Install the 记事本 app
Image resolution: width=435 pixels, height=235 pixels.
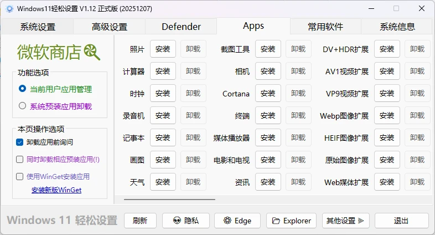click(163, 137)
